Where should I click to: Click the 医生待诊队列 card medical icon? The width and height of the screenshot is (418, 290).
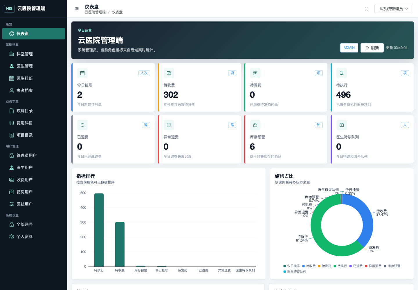pyautogui.click(x=342, y=125)
